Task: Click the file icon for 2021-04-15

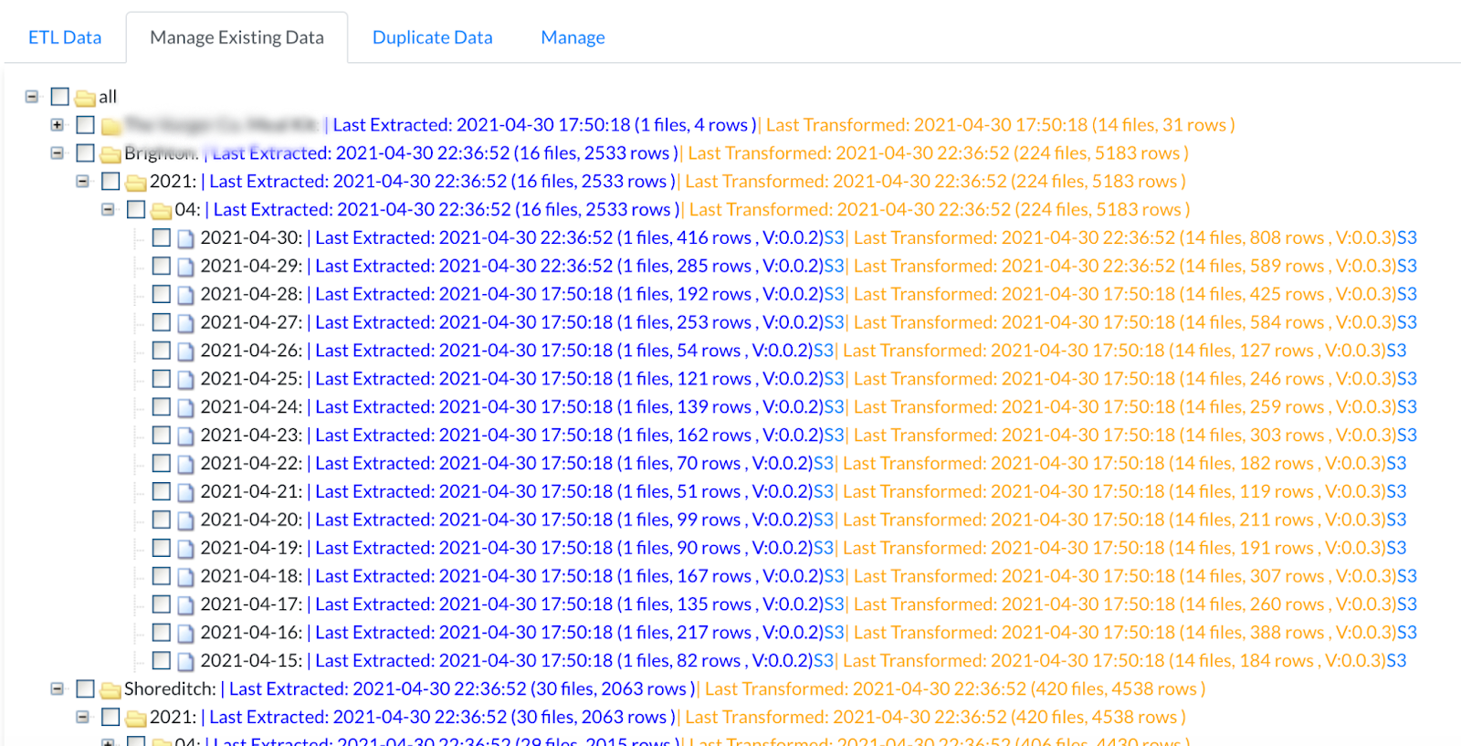Action: pos(185,662)
